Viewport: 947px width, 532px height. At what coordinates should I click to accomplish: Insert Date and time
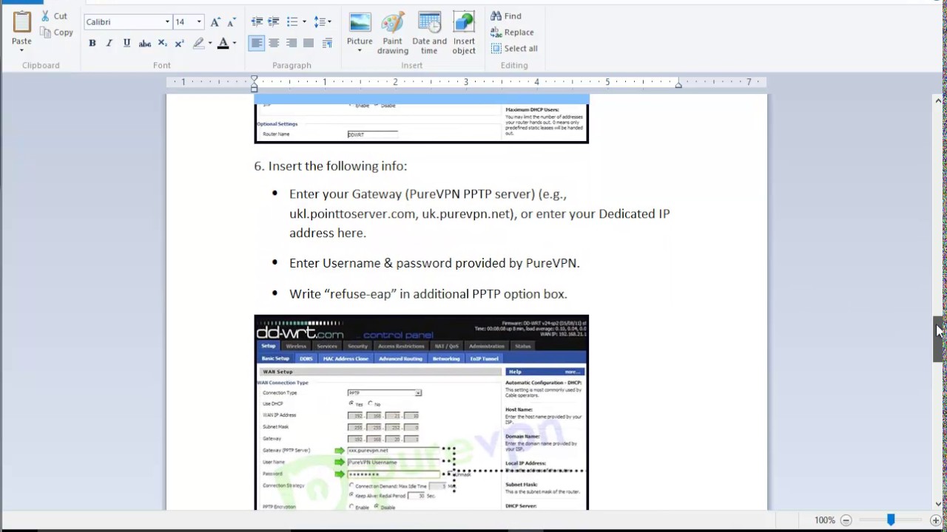click(429, 33)
